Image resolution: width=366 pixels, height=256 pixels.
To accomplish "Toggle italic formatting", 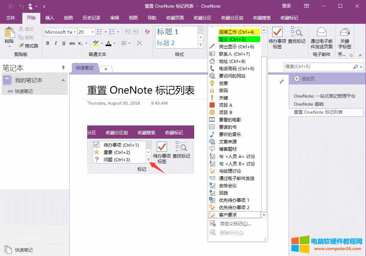I will (x=56, y=43).
